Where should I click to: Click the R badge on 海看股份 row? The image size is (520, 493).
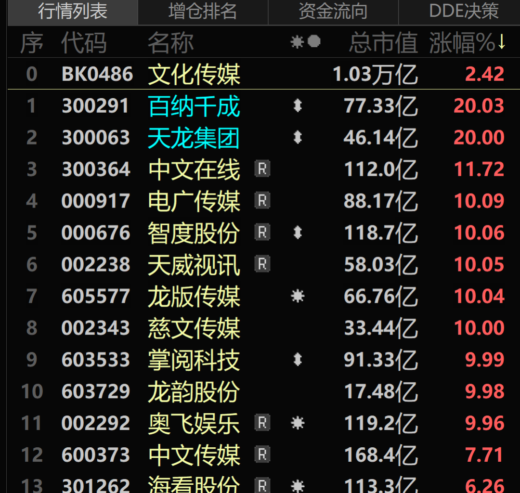pyautogui.click(x=262, y=485)
